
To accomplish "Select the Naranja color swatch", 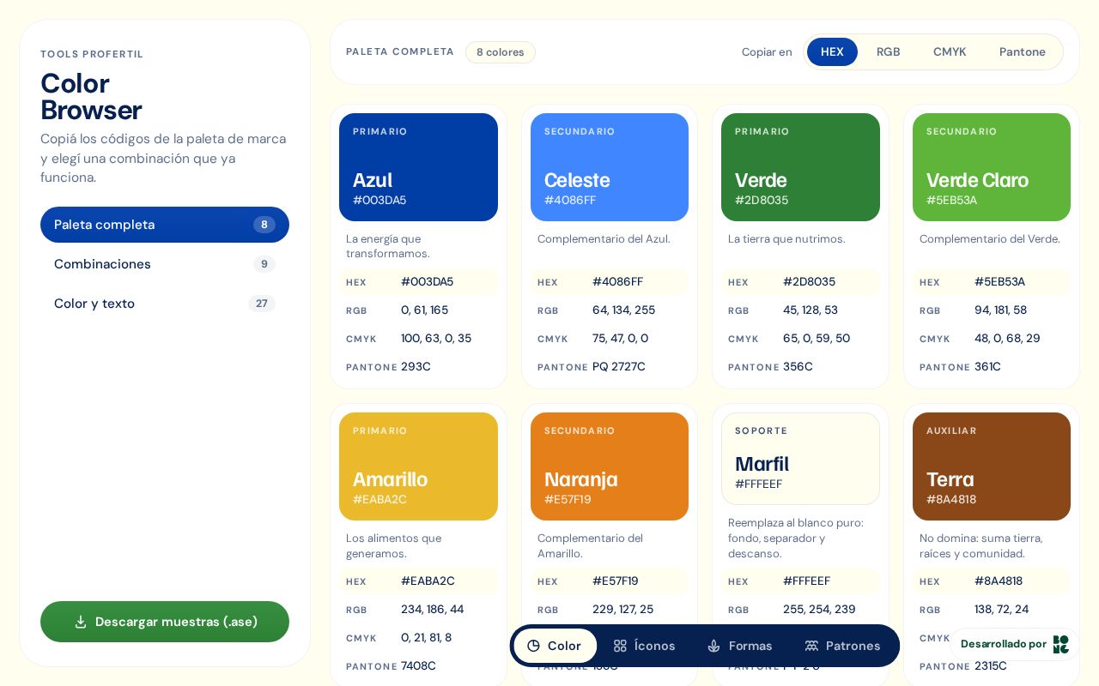I will [610, 466].
